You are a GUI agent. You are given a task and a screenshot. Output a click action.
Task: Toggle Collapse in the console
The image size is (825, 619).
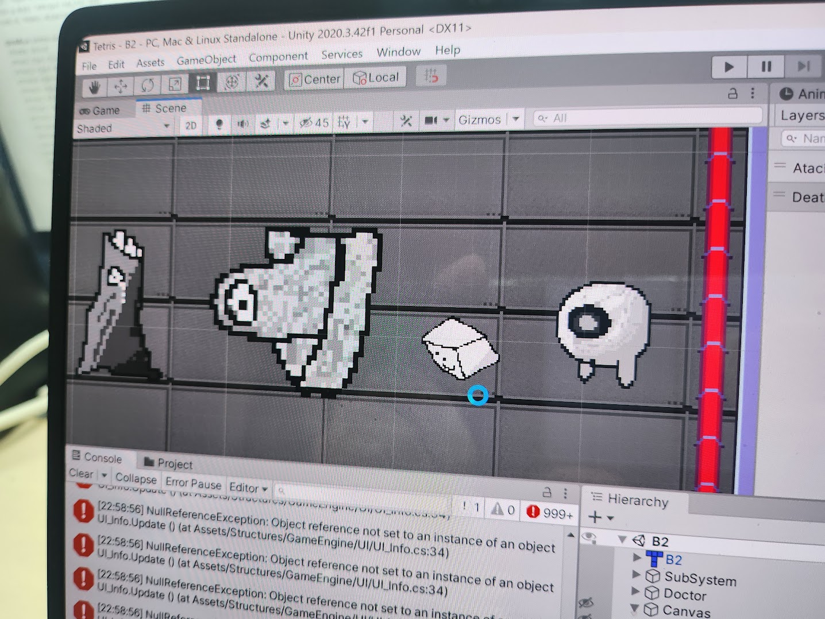pos(136,478)
